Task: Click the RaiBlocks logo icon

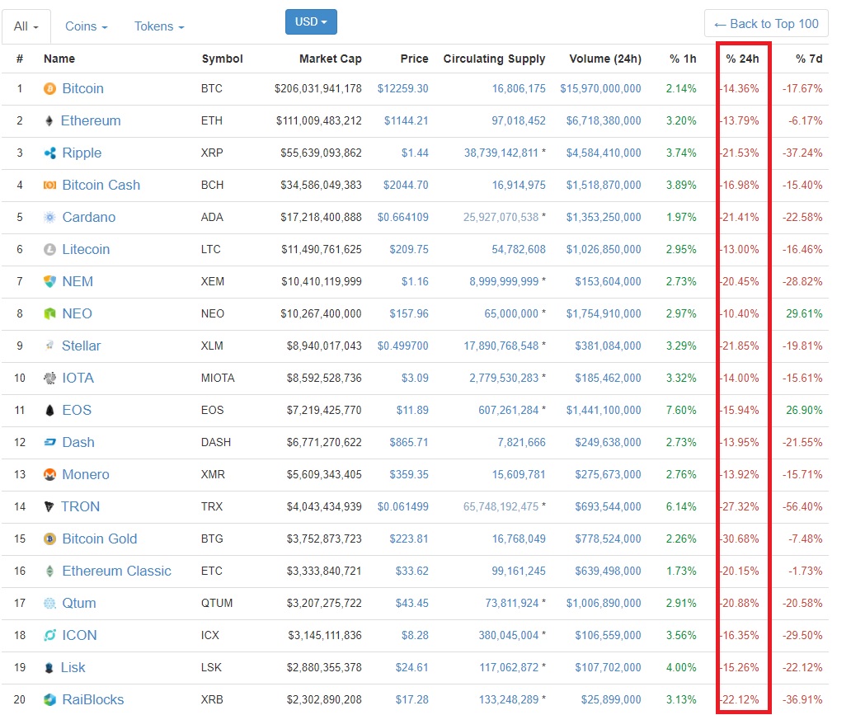Action: pyautogui.click(x=49, y=699)
